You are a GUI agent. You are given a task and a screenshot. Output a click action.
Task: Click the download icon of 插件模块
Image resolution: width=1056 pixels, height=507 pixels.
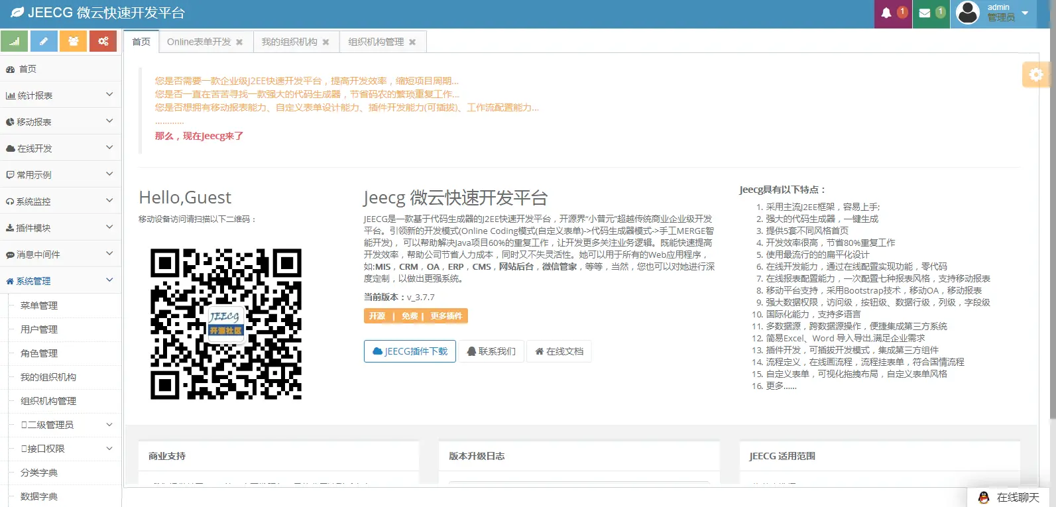10,228
